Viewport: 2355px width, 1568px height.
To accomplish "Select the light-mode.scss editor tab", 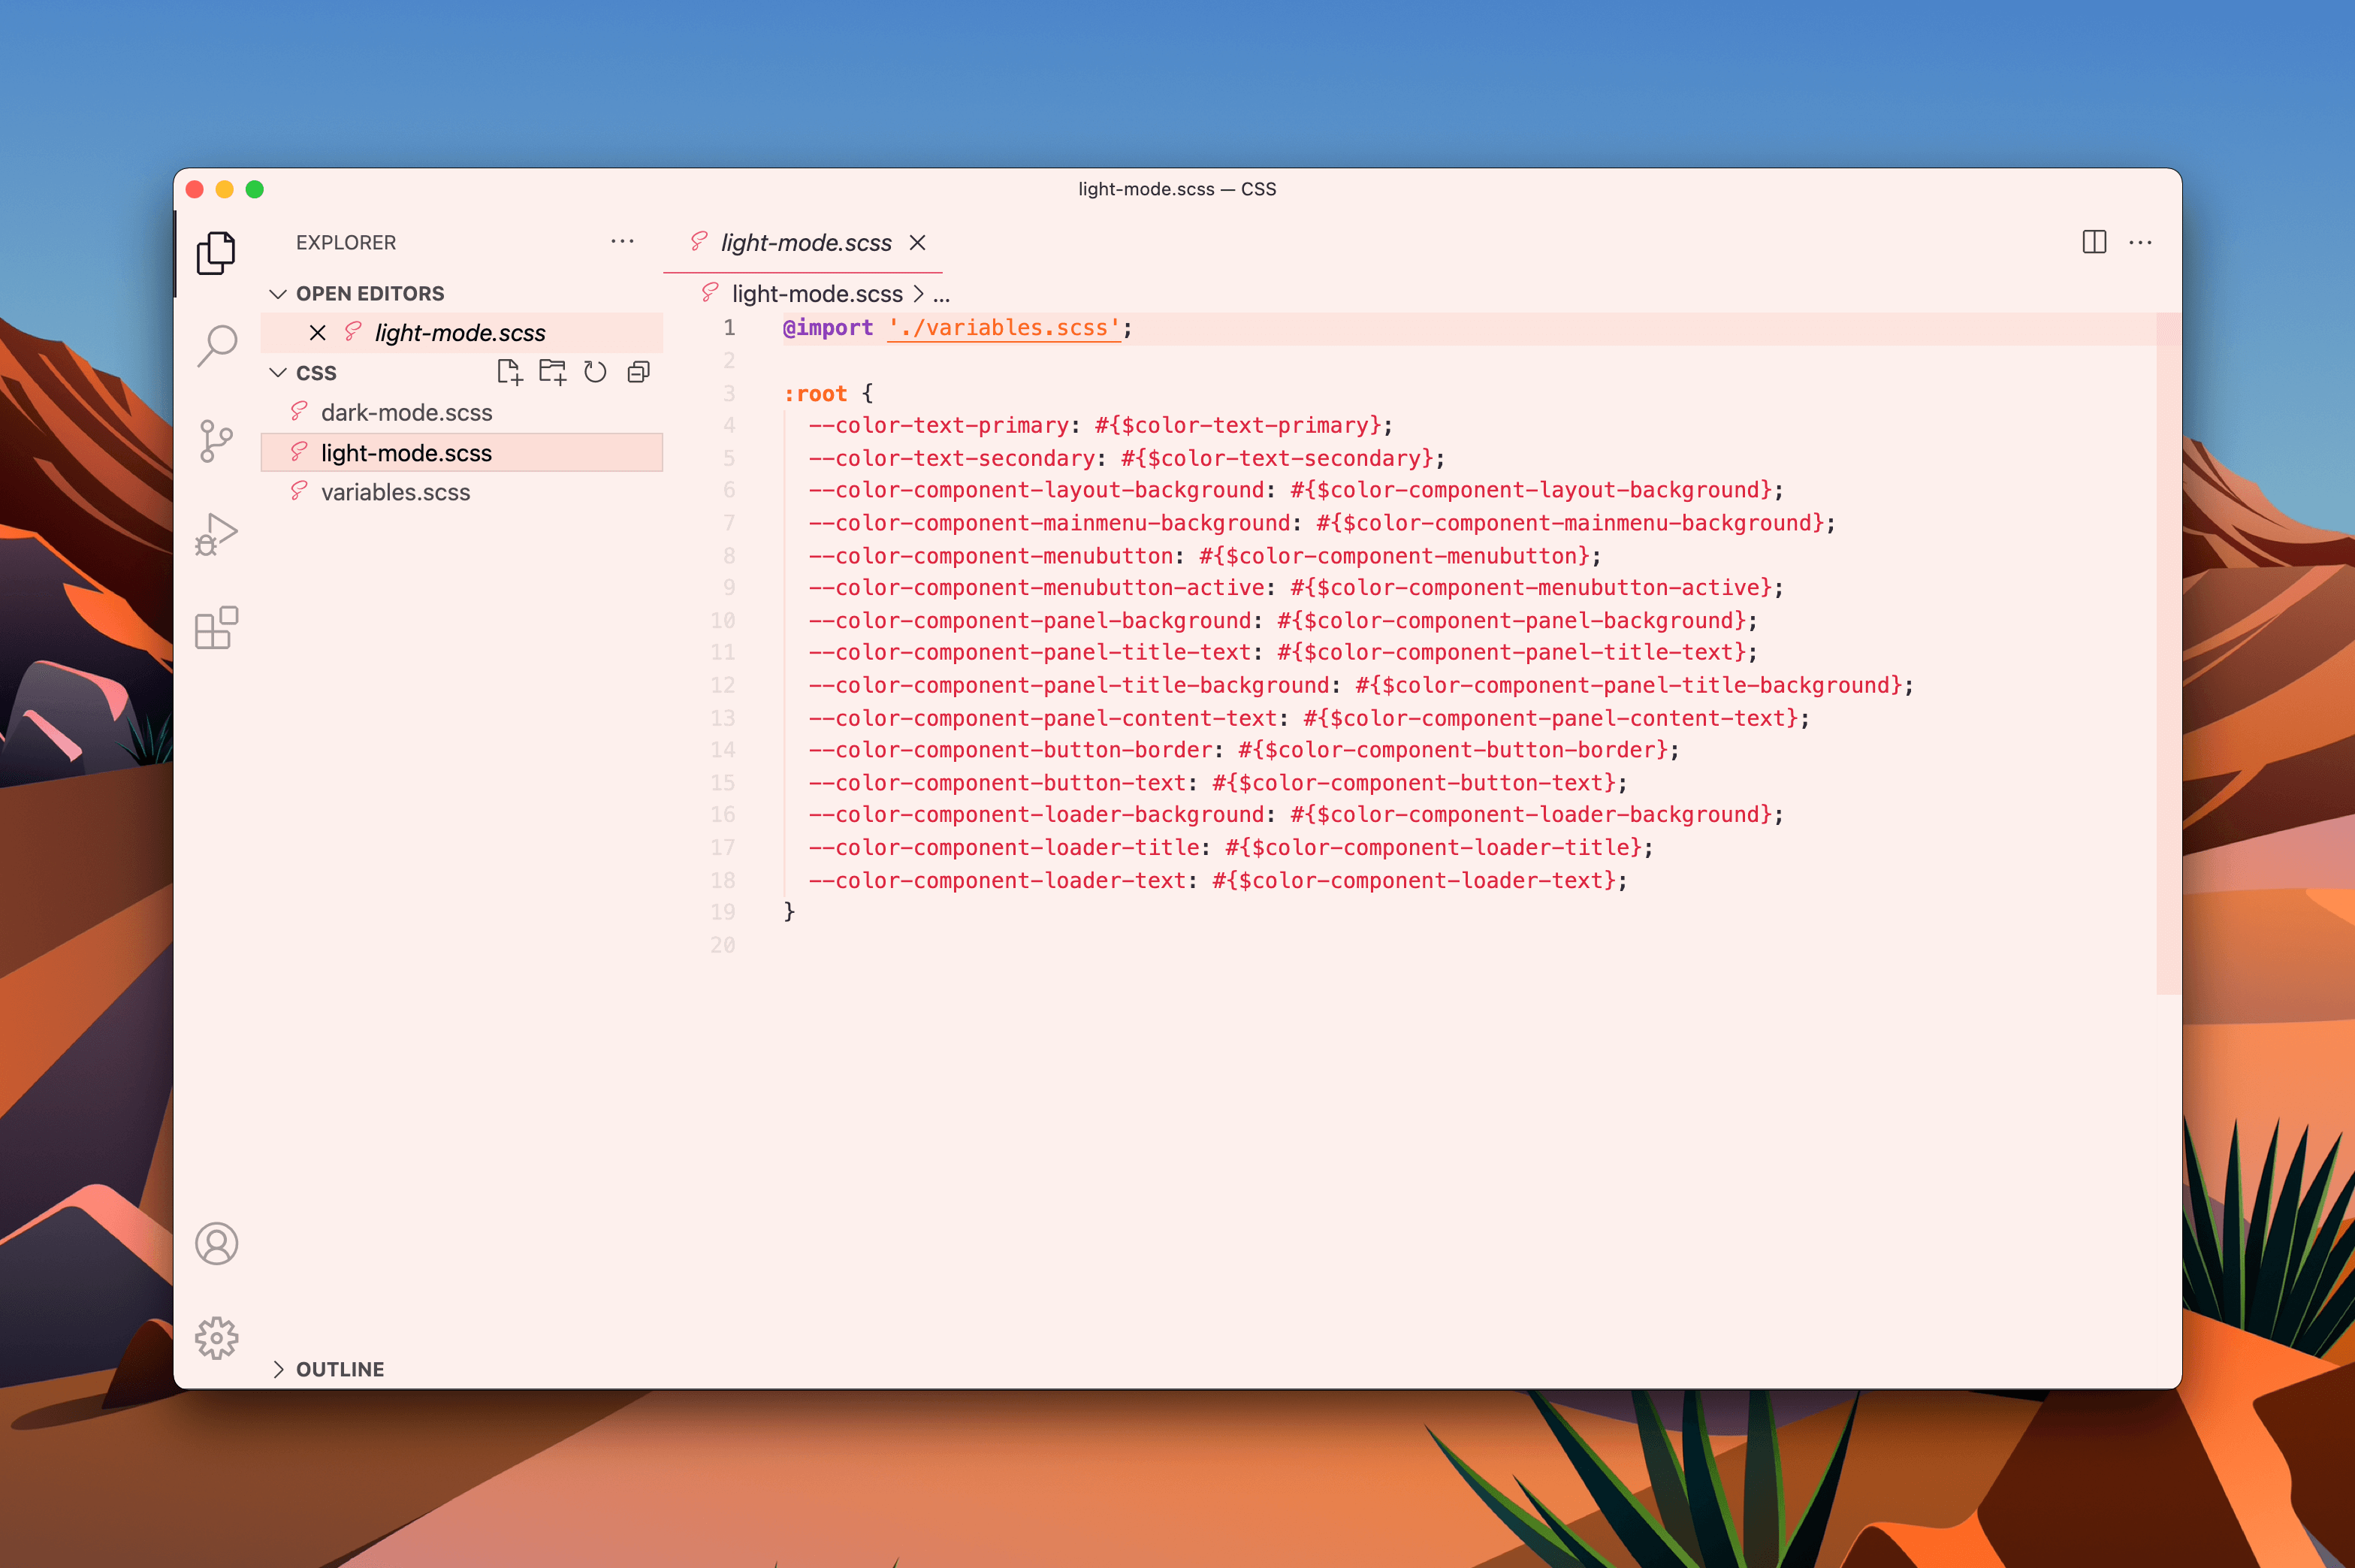I will tap(805, 243).
